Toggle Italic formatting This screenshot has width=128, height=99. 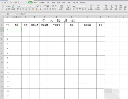[20, 9]
